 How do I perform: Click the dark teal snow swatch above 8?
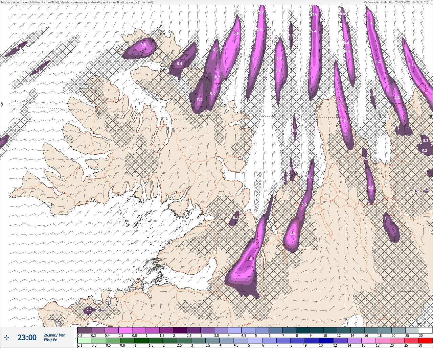pyautogui.click(x=302, y=330)
